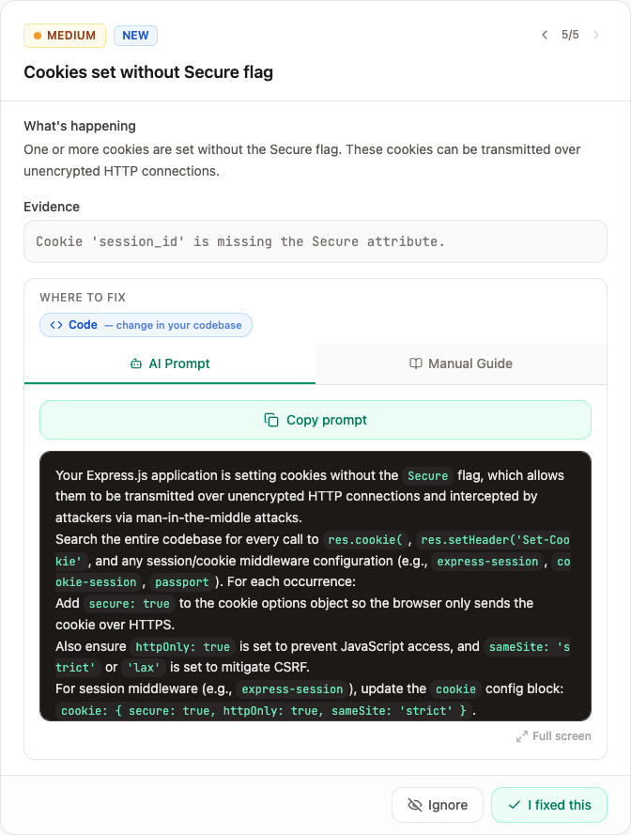Click the Copy prompt button

(x=315, y=420)
